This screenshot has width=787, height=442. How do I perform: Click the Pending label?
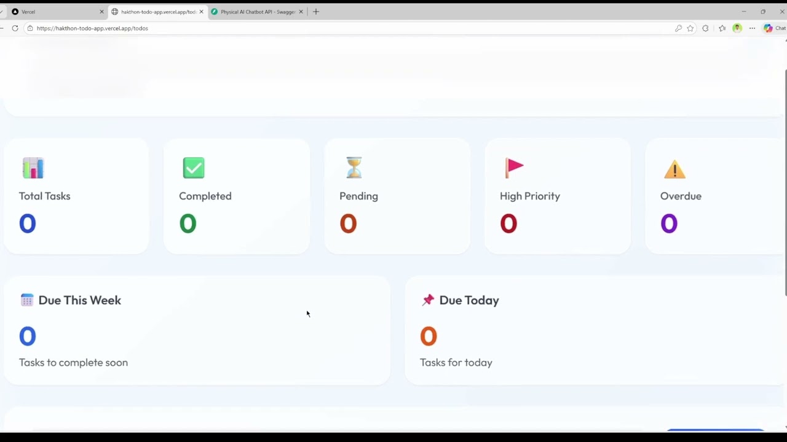click(358, 196)
